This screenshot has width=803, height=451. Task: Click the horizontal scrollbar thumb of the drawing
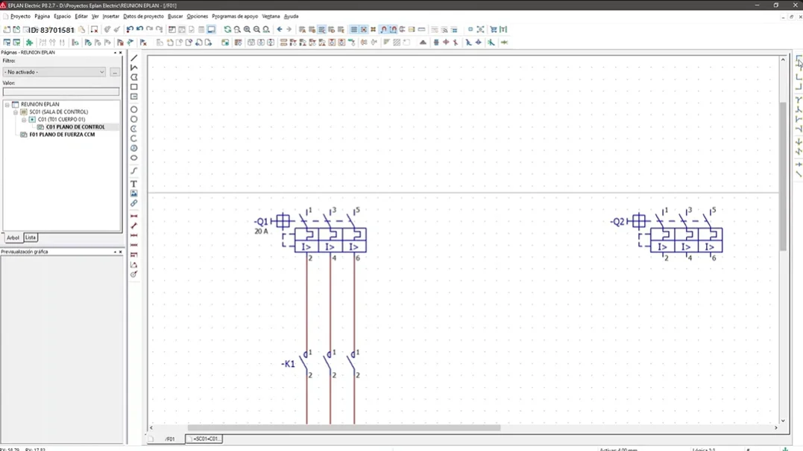(344, 427)
